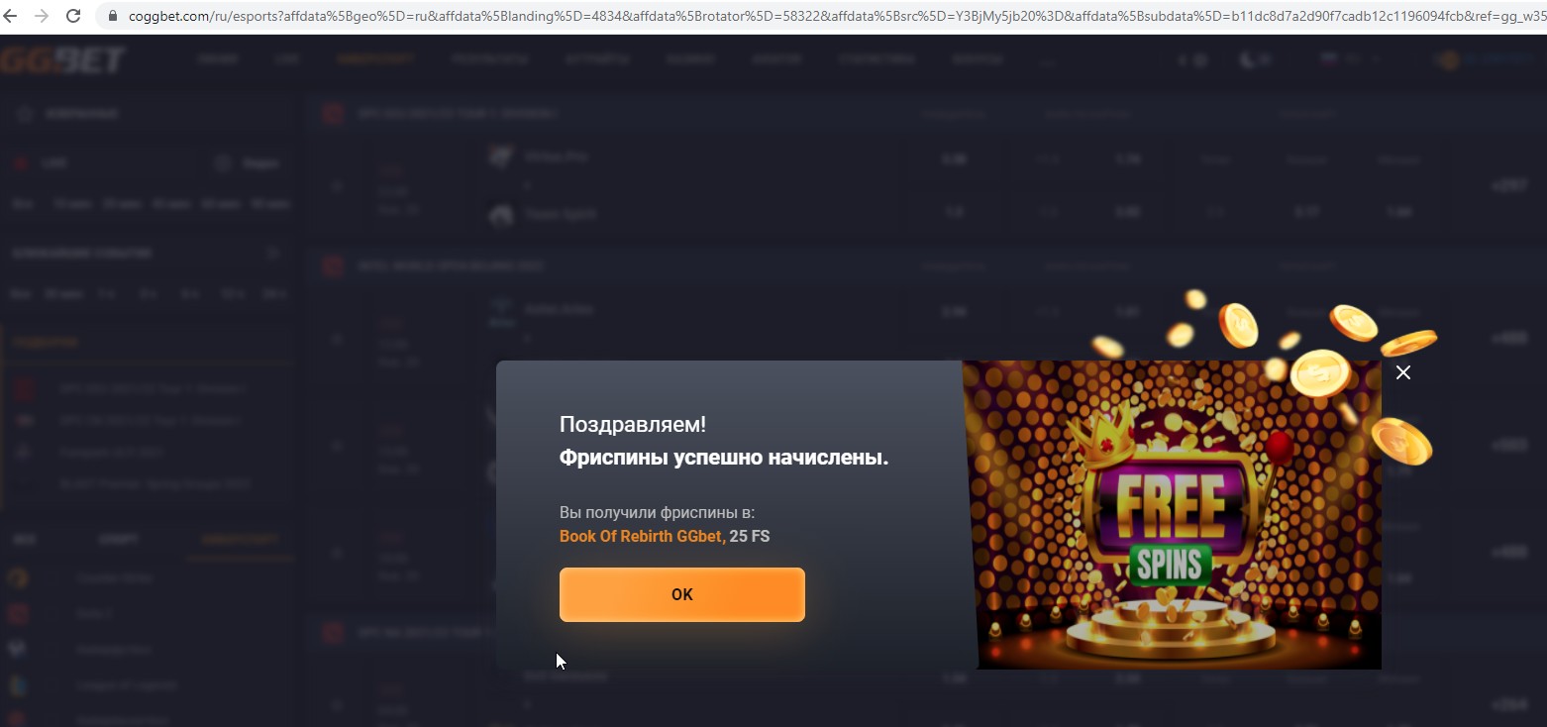The image size is (1547, 727).
Task: Reload the page with the refresh icon
Action: pyautogui.click(x=73, y=16)
